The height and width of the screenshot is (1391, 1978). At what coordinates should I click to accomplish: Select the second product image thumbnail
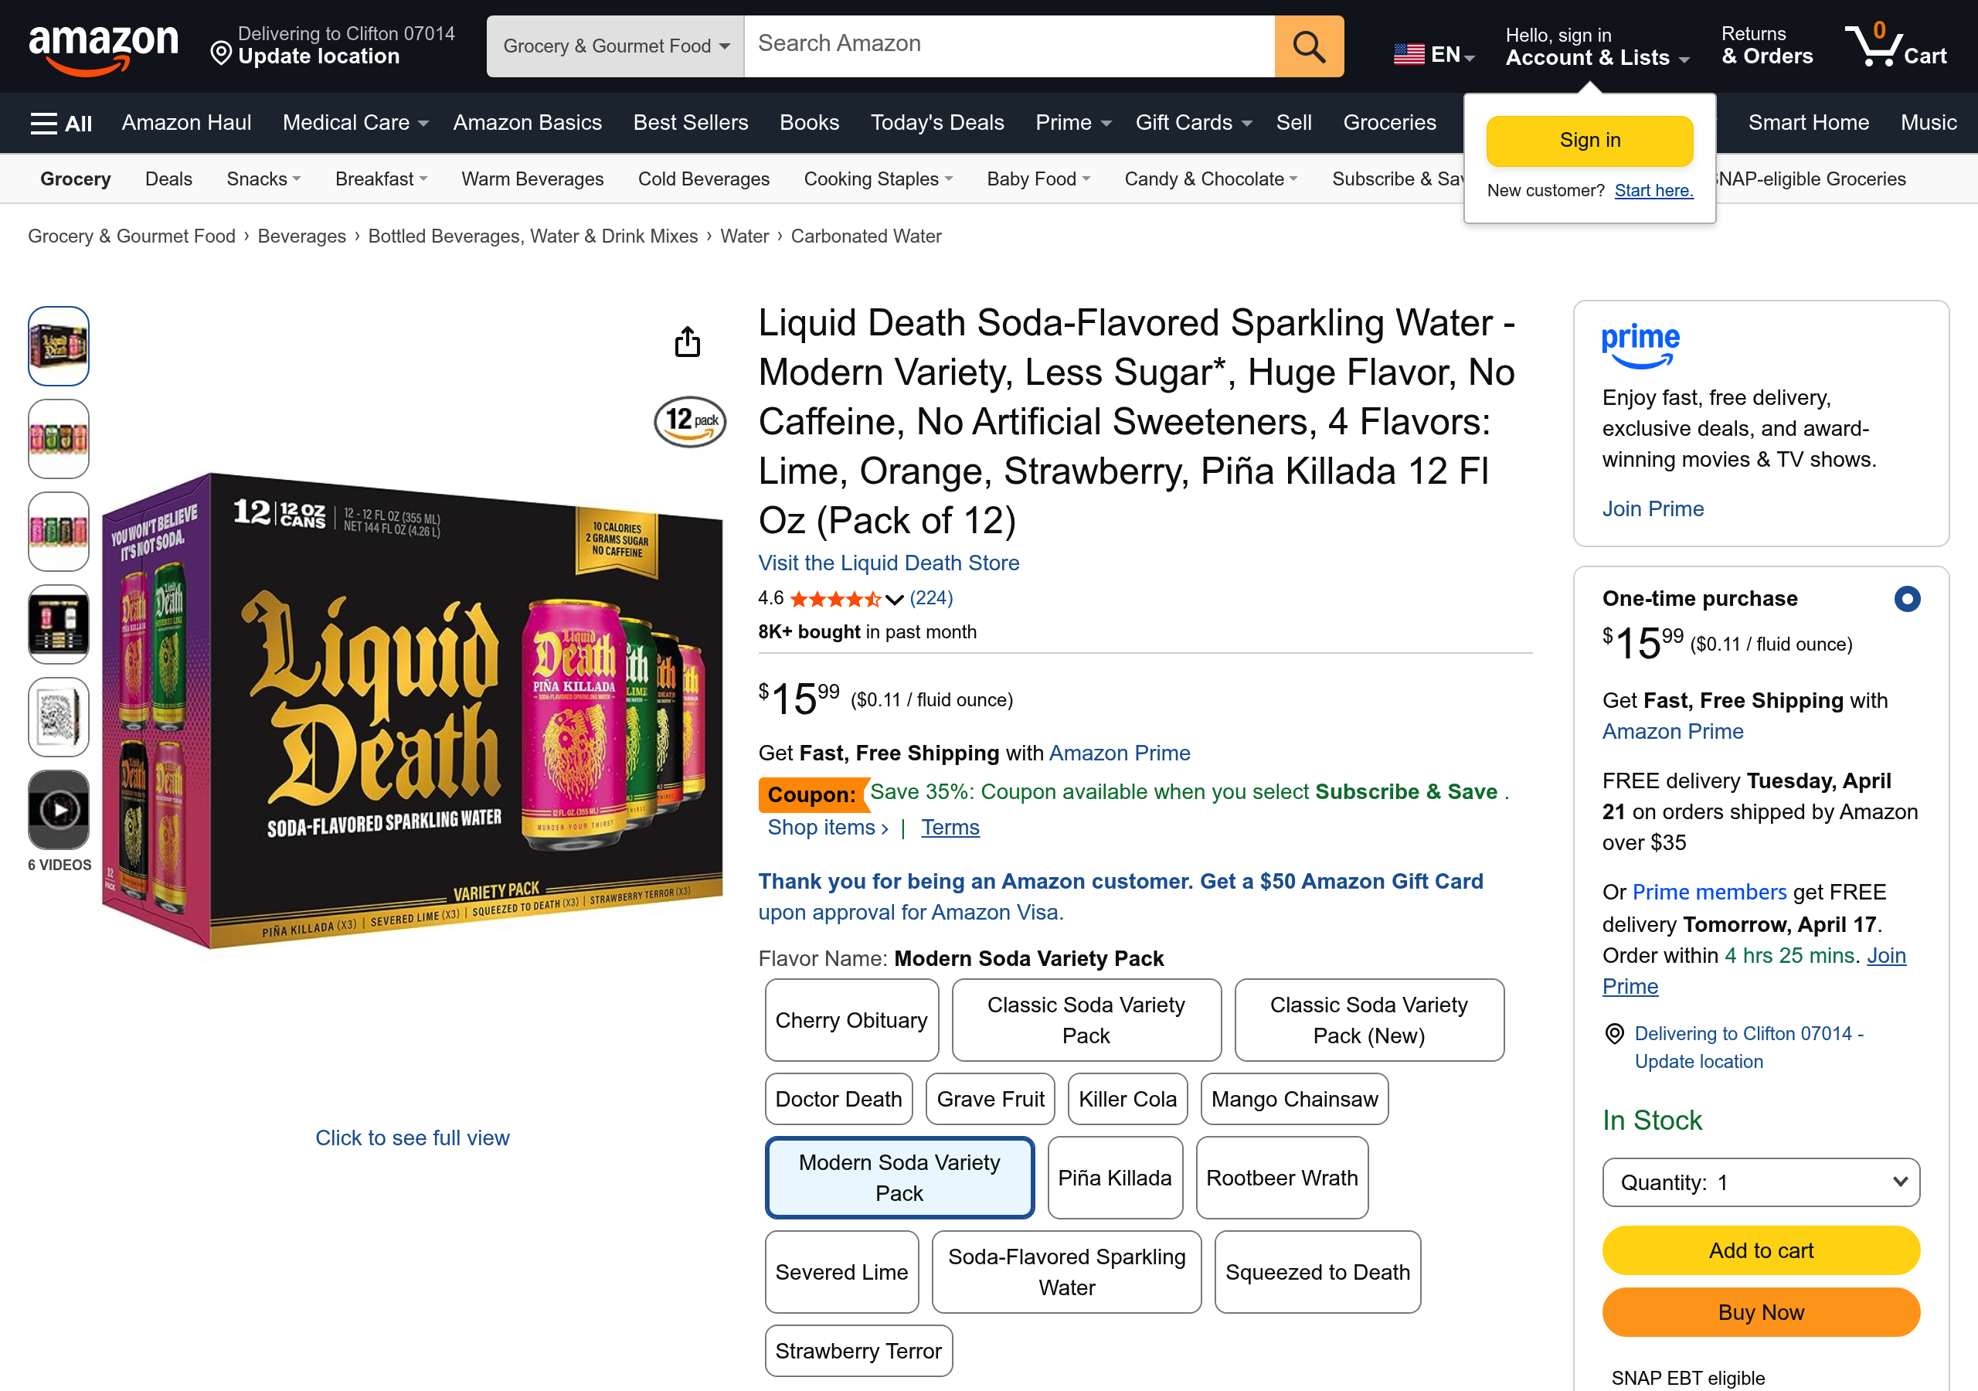[58, 439]
